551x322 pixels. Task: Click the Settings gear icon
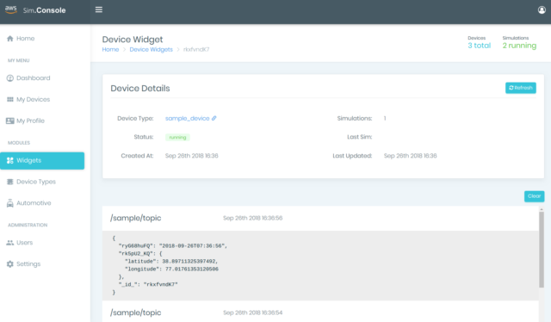click(10, 264)
